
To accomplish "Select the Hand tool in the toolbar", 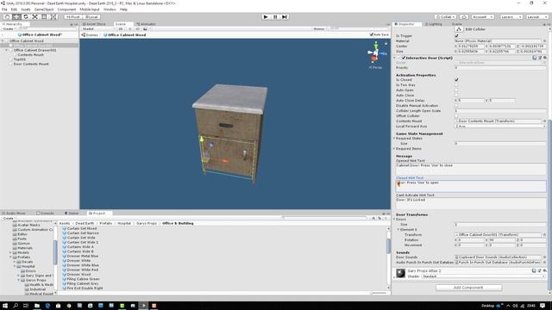I will [7, 17].
